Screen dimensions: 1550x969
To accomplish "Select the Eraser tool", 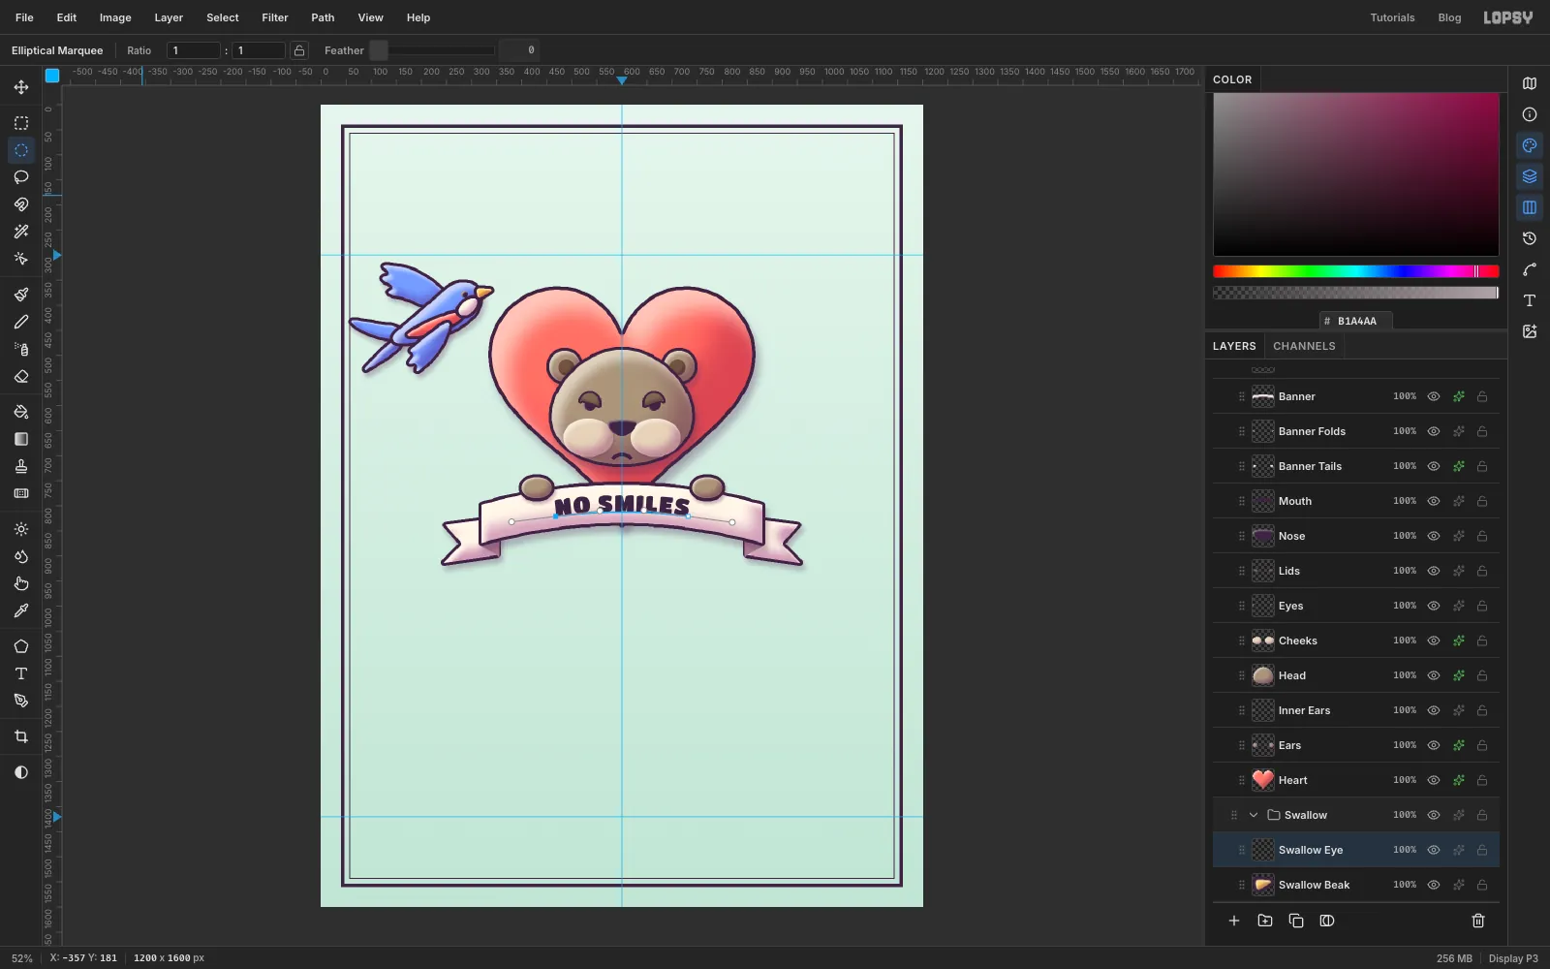I will coord(21,376).
